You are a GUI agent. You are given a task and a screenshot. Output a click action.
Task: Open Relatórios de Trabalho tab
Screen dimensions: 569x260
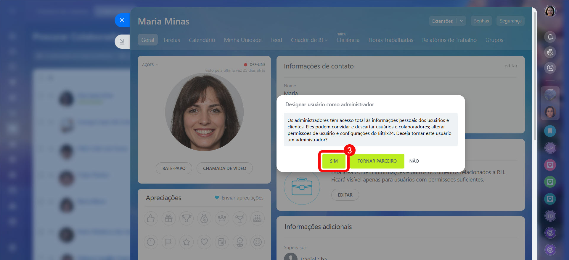click(449, 40)
